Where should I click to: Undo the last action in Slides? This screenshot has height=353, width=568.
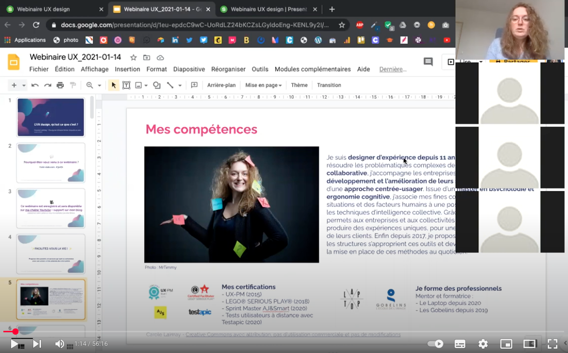(35, 85)
